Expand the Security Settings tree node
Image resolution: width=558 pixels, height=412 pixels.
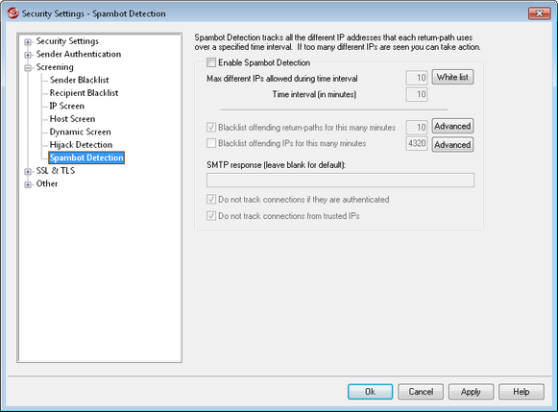(28, 42)
